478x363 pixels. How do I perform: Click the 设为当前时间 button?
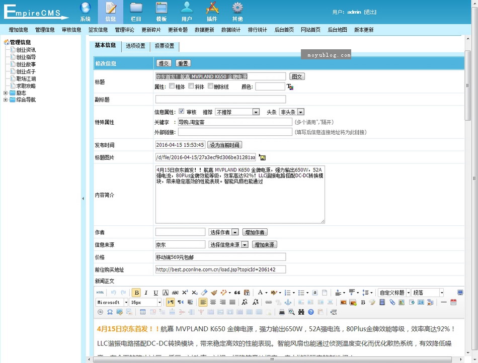coord(225,145)
